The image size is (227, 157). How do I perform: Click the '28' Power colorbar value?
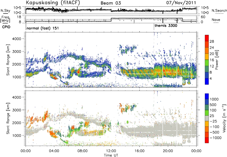point(212,41)
